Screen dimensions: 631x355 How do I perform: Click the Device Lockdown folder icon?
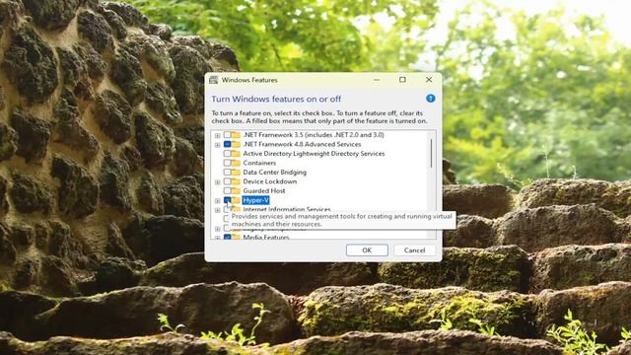(236, 181)
